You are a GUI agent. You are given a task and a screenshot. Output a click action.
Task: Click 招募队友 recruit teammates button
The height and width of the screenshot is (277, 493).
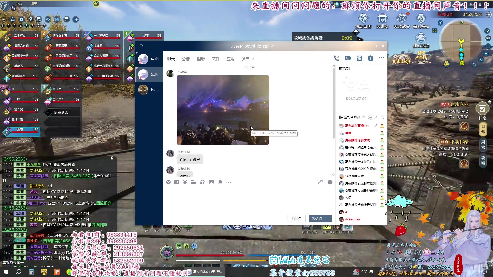tap(61, 113)
